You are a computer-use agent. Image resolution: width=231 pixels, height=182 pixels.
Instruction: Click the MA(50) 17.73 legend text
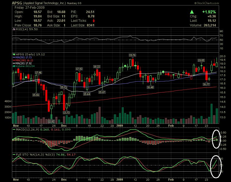pyautogui.click(x=24, y=57)
